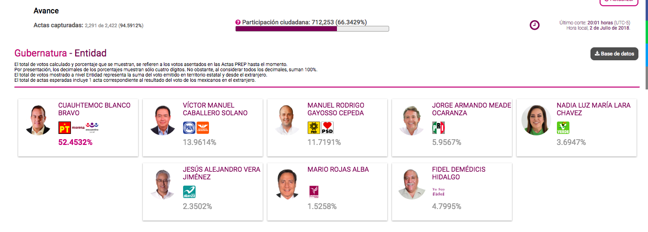Viewport: 648px width, 232px height.
Task: Click the PRD party logo icon
Action: 313,128
